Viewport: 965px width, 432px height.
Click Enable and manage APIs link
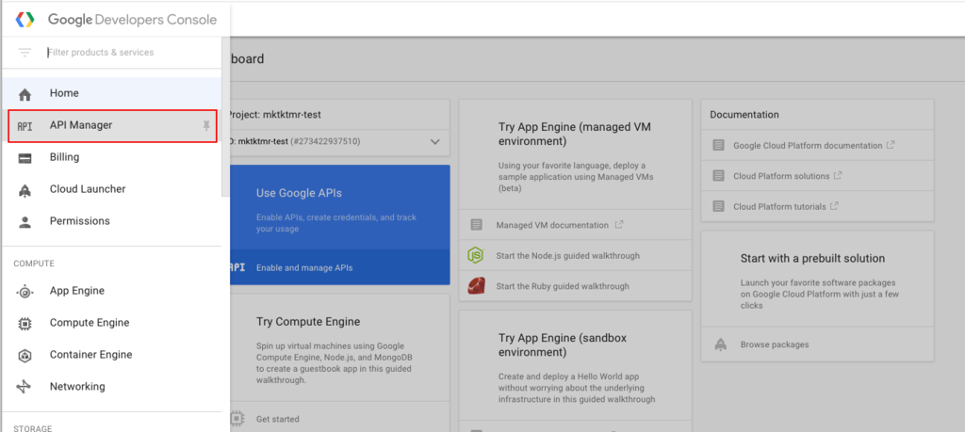tap(304, 268)
